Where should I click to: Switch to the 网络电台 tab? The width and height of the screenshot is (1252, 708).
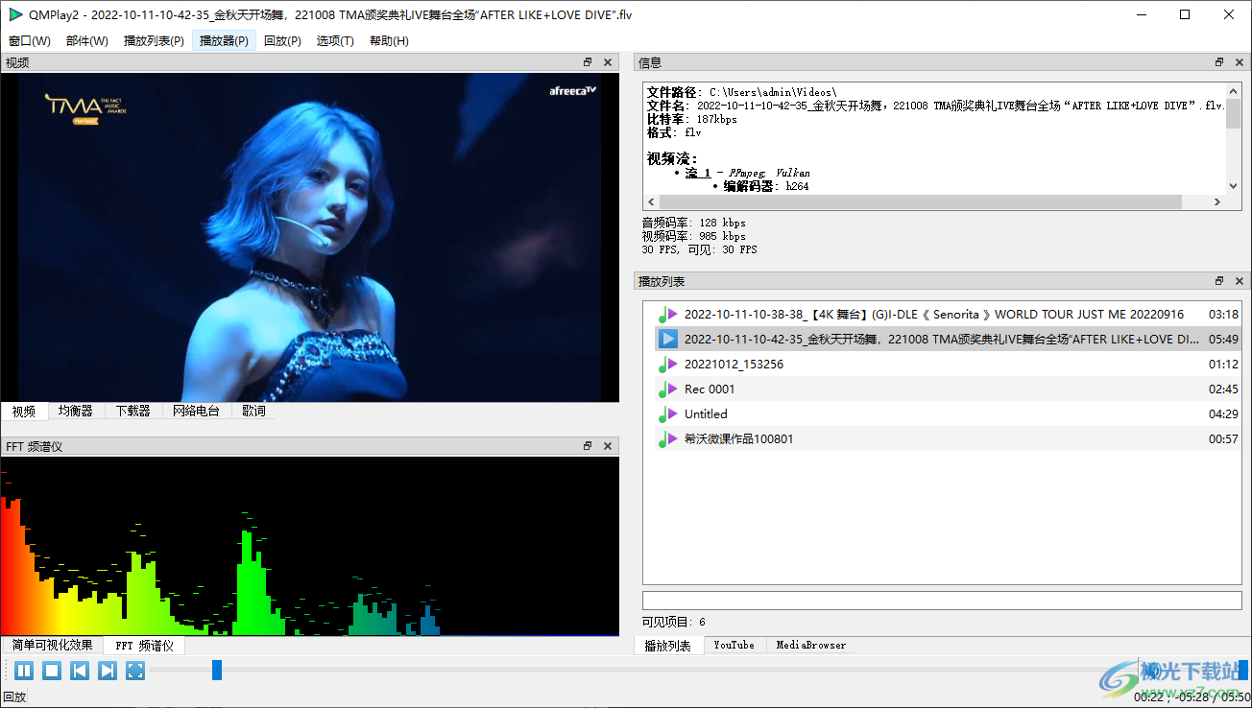[196, 411]
